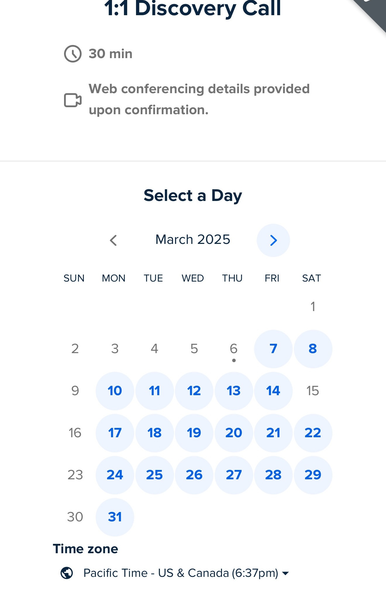The height and width of the screenshot is (590, 386).
Task: Select March 19 on the calendar
Action: pos(194,433)
